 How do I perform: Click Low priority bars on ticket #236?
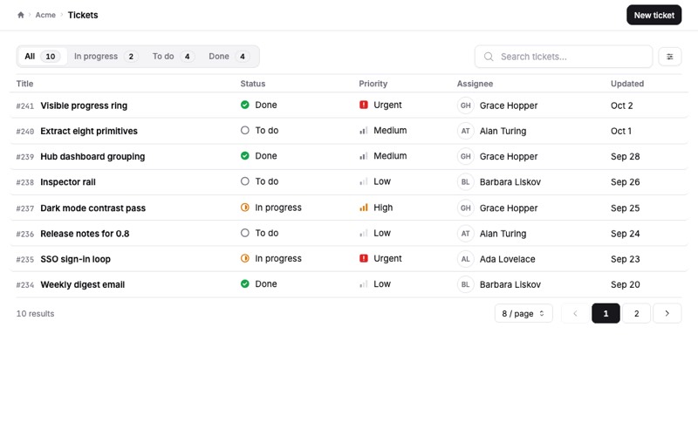364,233
